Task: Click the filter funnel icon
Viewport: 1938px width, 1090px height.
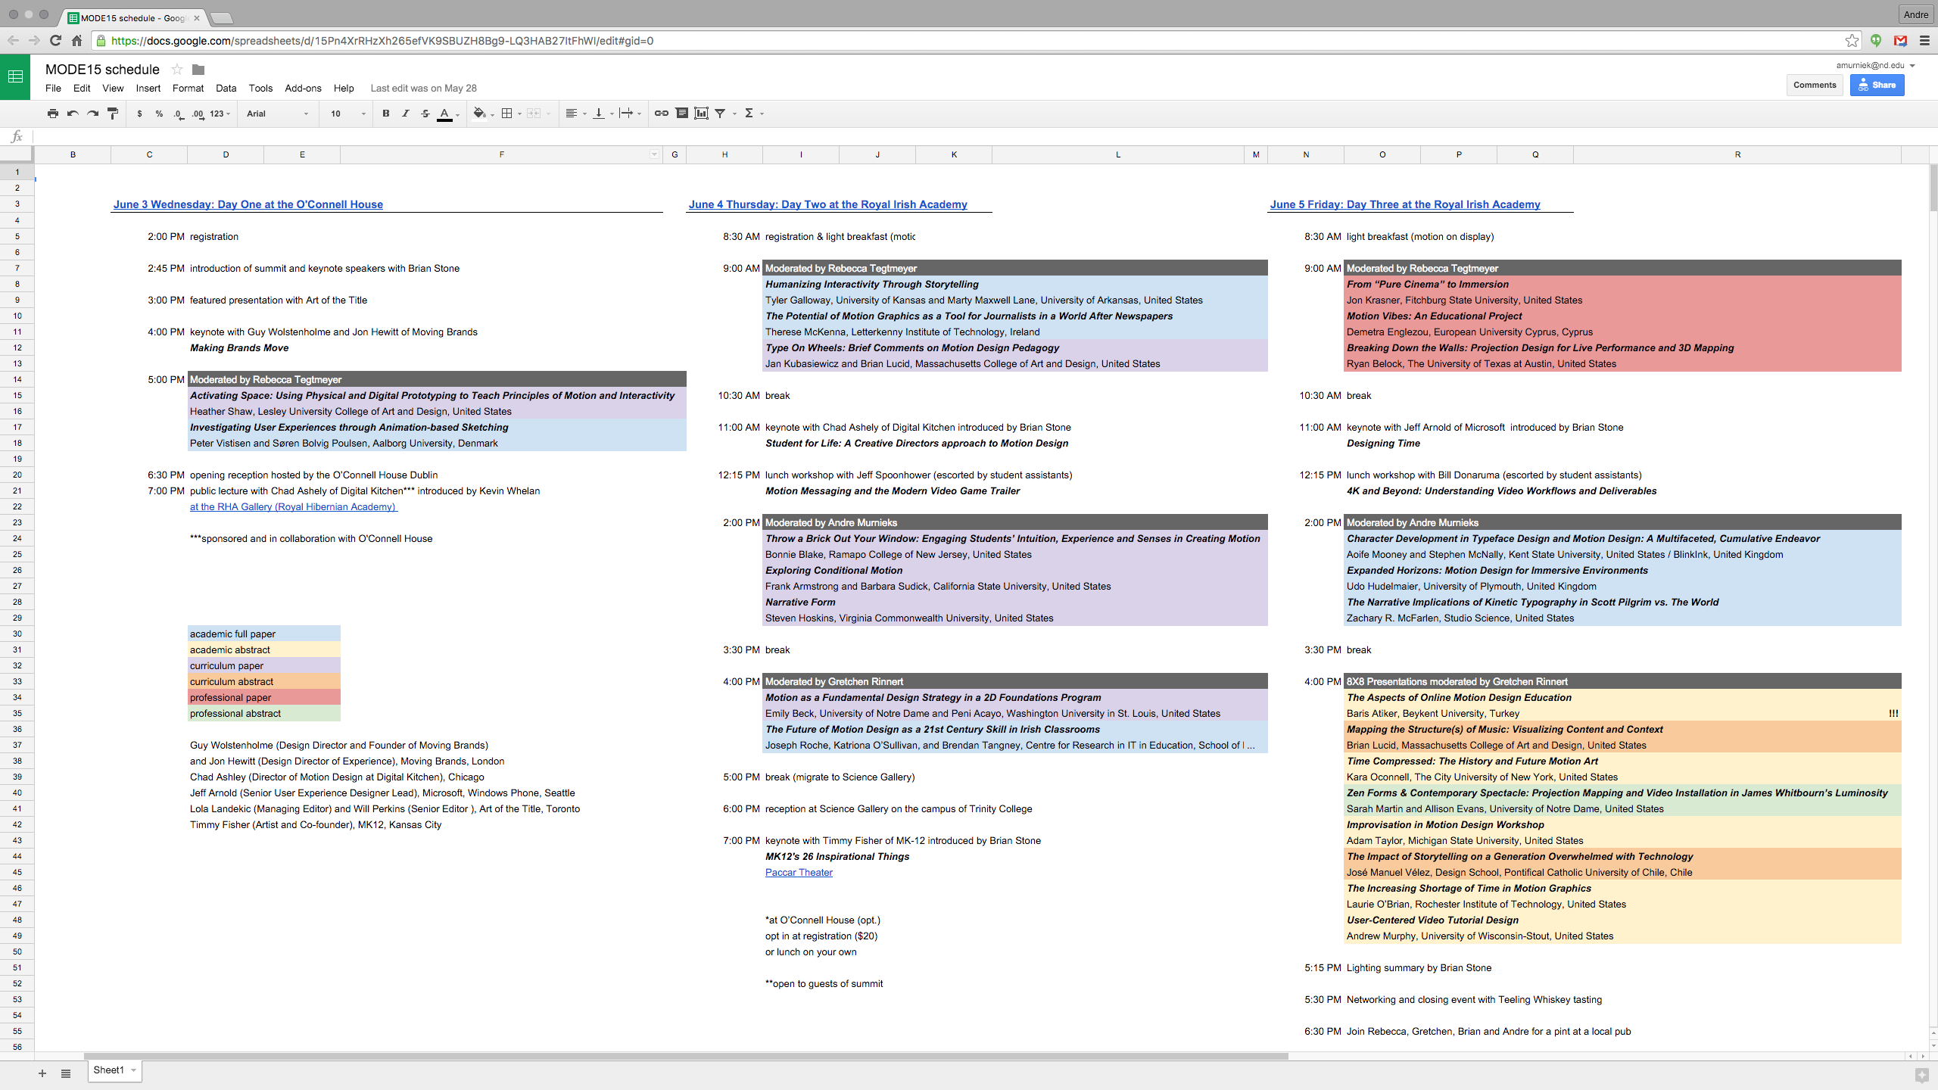Action: (x=721, y=114)
